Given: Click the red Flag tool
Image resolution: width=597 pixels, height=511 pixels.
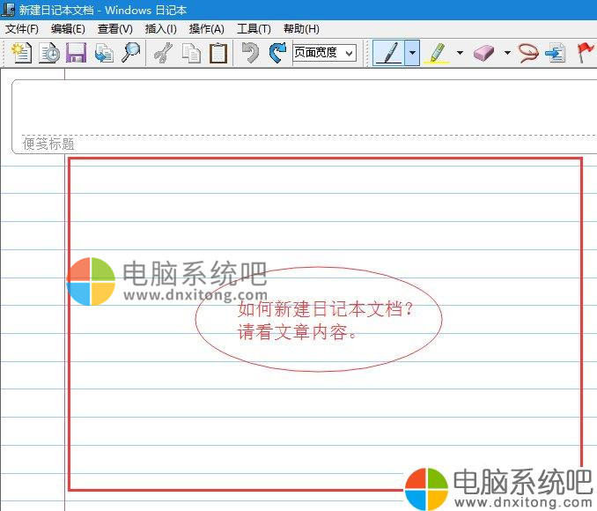Looking at the screenshot, I should [586, 53].
